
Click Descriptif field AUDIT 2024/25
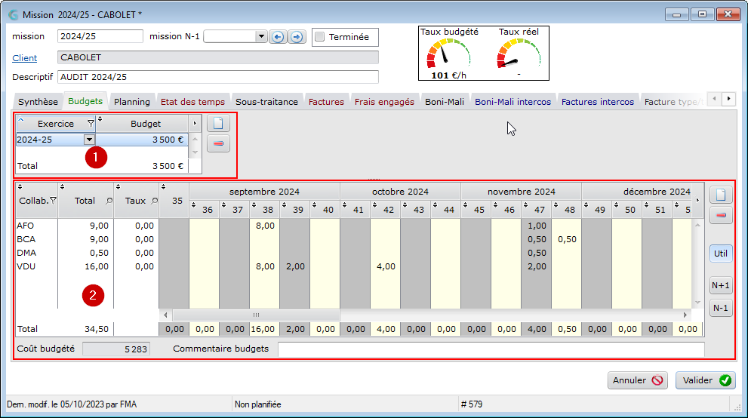[x=218, y=77]
